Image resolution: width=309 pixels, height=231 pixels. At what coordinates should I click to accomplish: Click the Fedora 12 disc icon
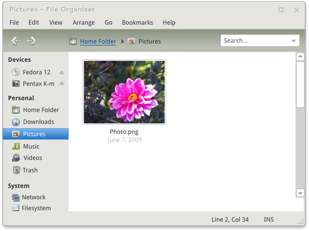(x=16, y=72)
